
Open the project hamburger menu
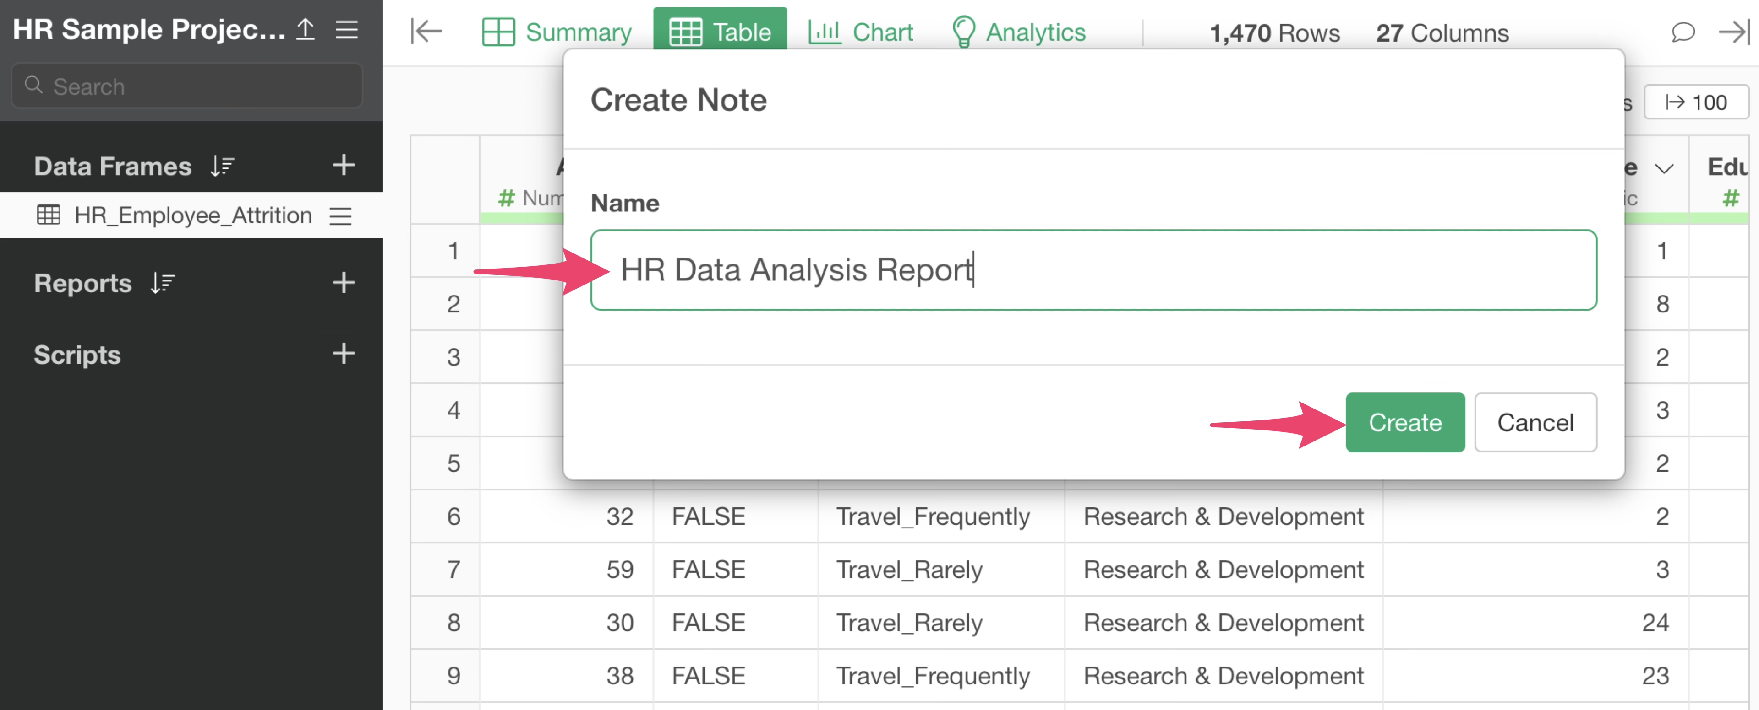click(x=347, y=29)
